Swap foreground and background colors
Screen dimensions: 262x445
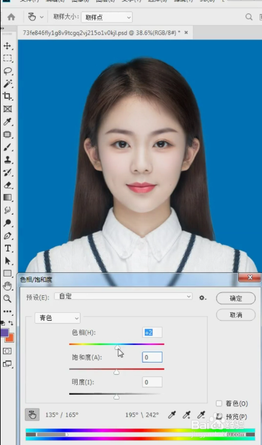[11, 323]
